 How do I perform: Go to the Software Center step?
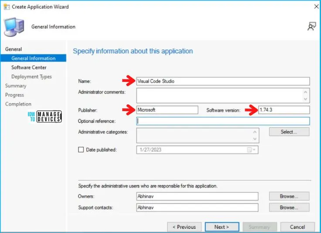pos(29,68)
